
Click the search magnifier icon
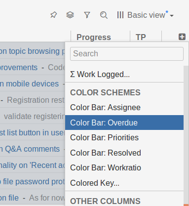(x=104, y=15)
